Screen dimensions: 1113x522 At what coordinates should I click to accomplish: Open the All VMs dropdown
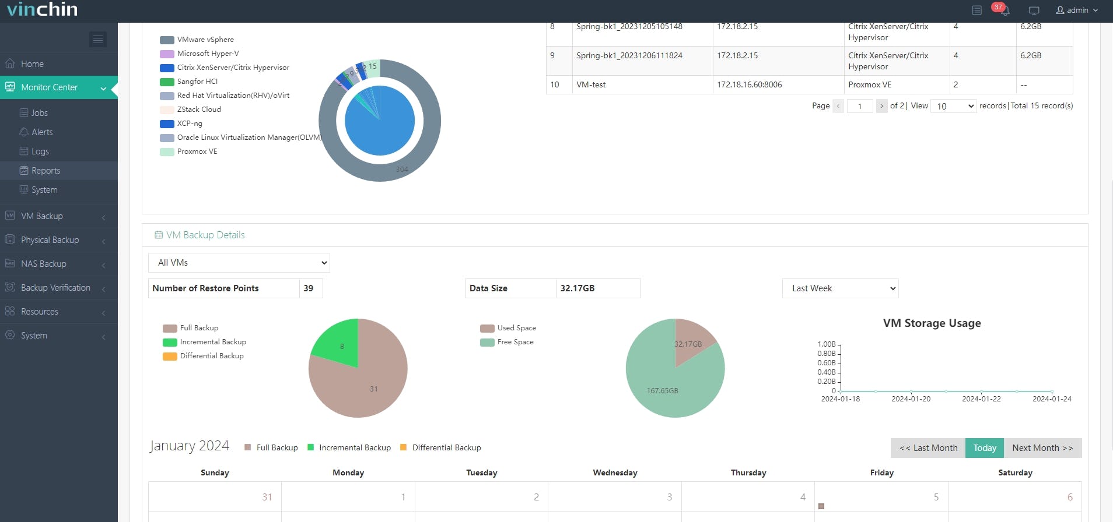(239, 263)
